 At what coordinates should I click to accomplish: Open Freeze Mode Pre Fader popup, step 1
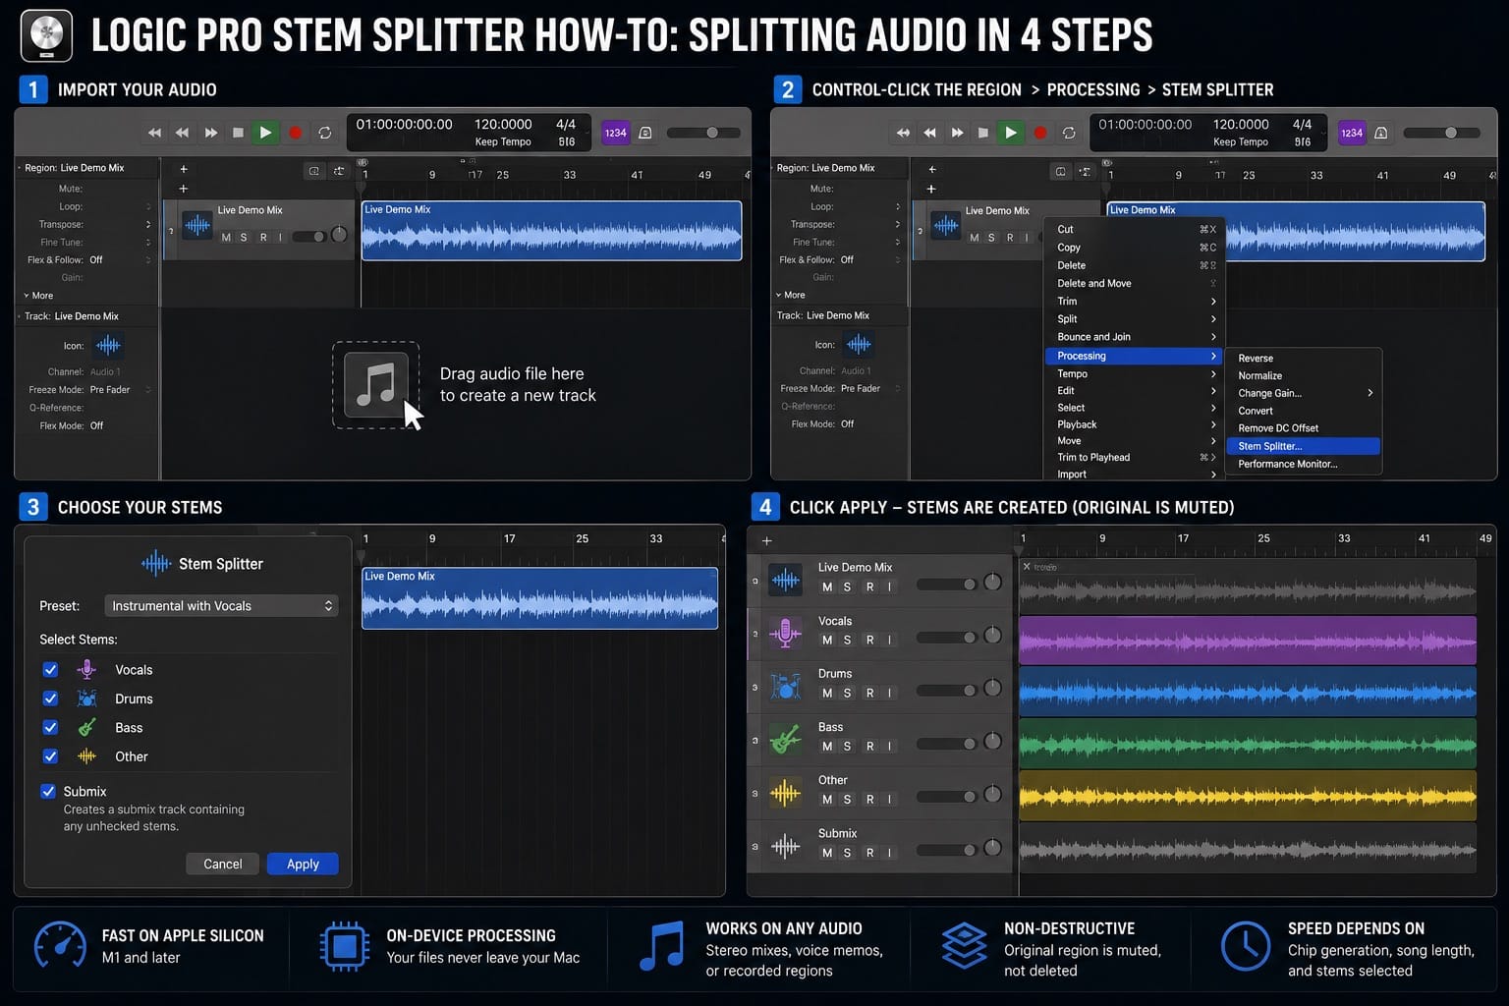[119, 390]
